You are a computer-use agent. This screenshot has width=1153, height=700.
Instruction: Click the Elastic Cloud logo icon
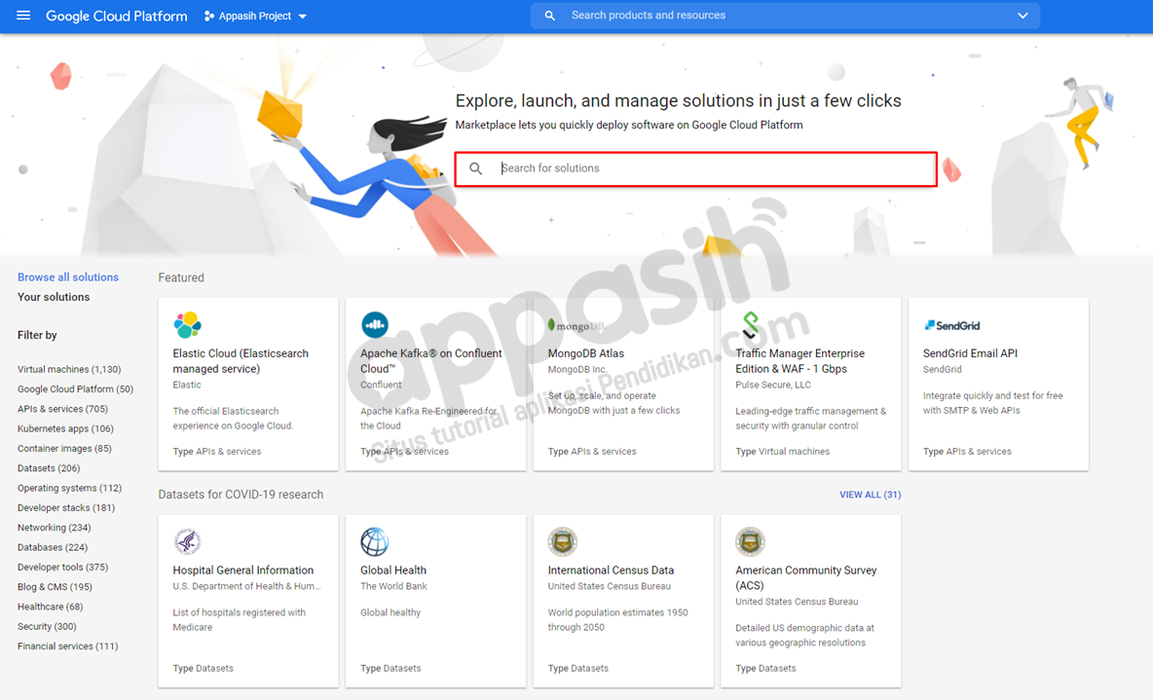tap(188, 324)
